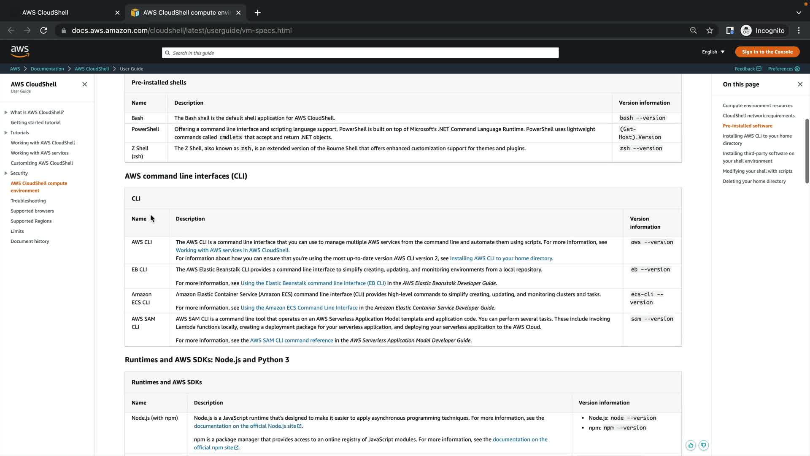The image size is (810, 456).
Task: Expand the Tutorials tree item
Action: pos(6,133)
